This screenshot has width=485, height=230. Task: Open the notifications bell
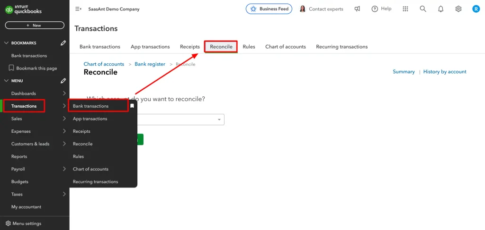[x=441, y=9]
